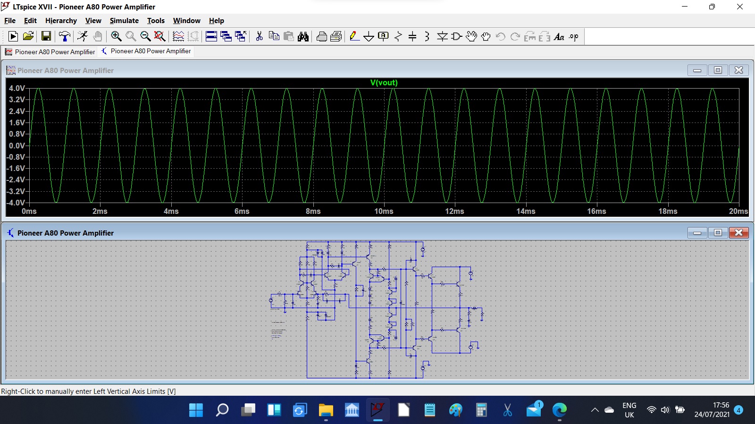755x424 pixels.
Task: Click the 10ms time axis label
Action: click(x=384, y=211)
